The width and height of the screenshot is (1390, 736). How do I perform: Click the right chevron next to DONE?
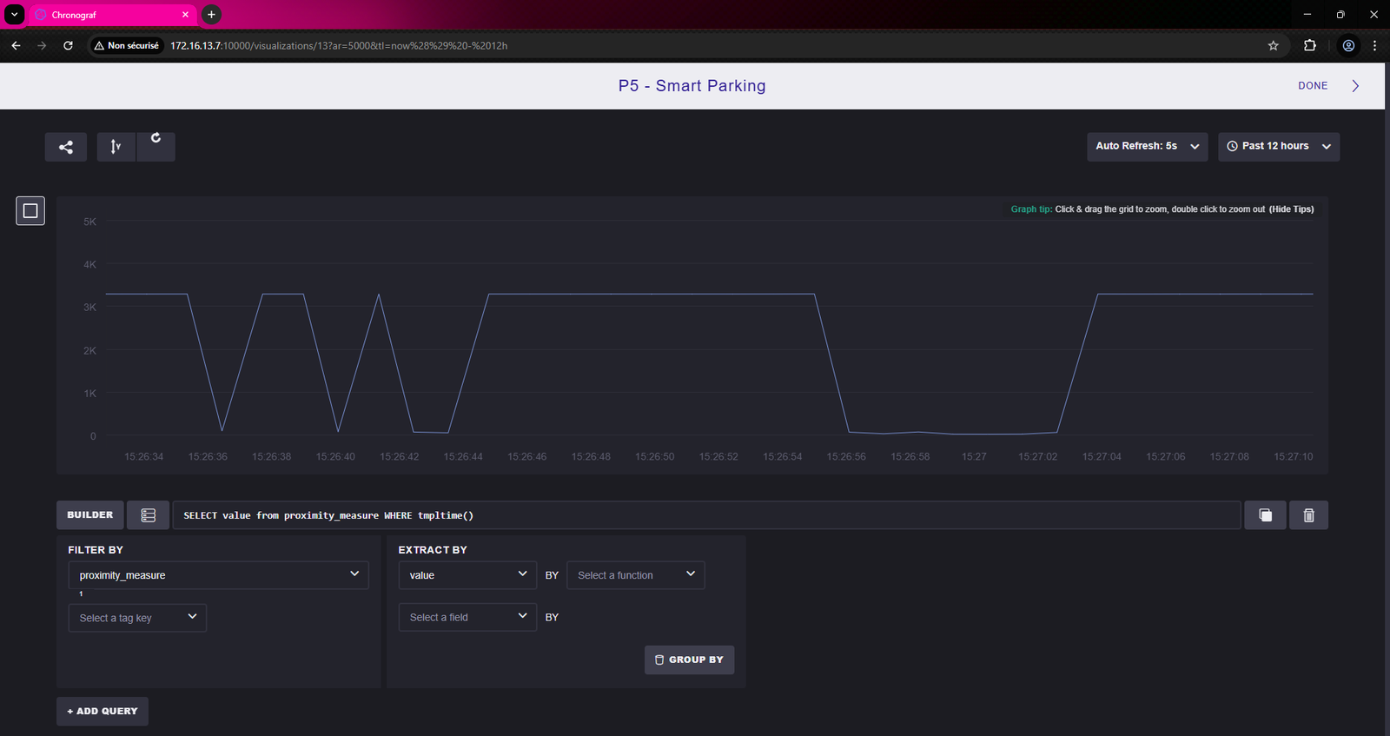coord(1355,86)
